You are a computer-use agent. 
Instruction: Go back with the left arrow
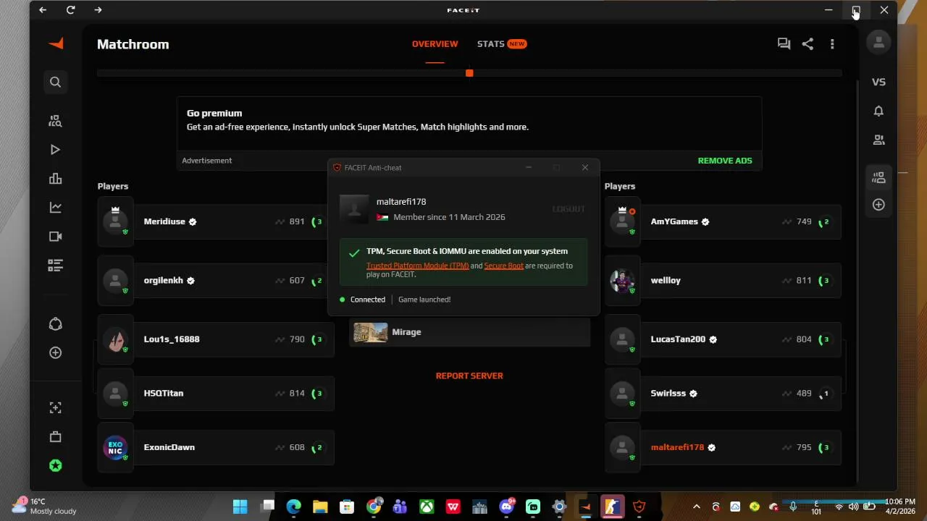tap(43, 10)
